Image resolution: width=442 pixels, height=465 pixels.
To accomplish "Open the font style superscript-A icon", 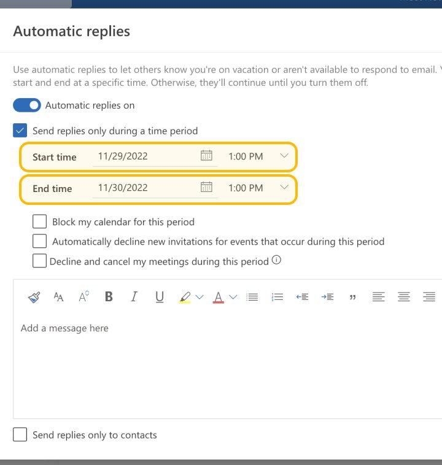I will 83,296.
